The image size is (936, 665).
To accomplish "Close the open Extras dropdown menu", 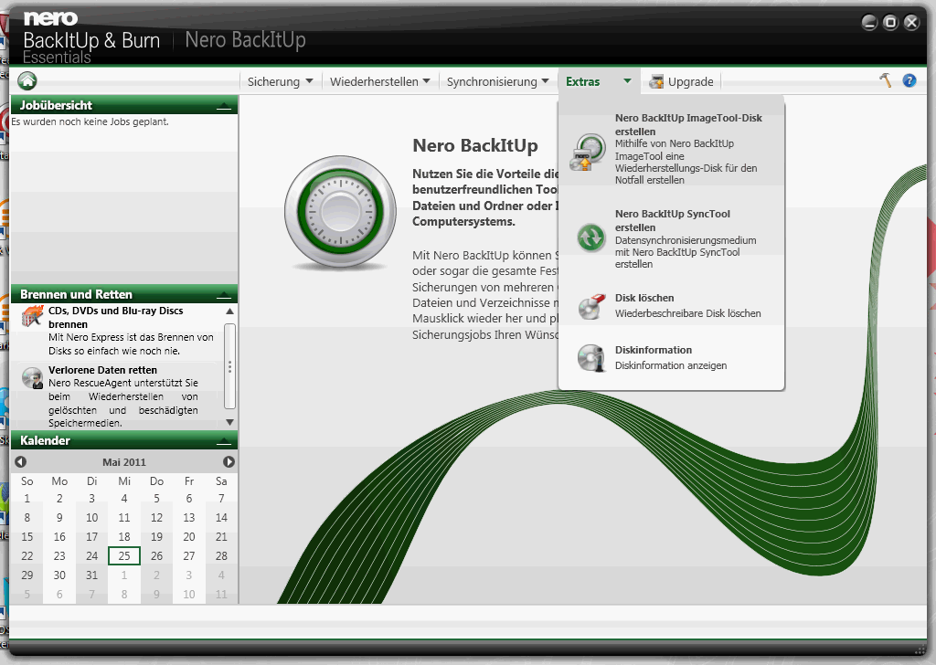I will [599, 81].
